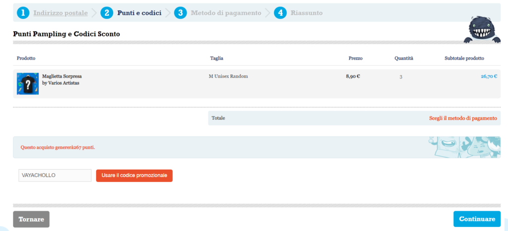This screenshot has width=508, height=231.
Task: Focus the promo code field containing VAYACHOLLO
Action: (55, 176)
